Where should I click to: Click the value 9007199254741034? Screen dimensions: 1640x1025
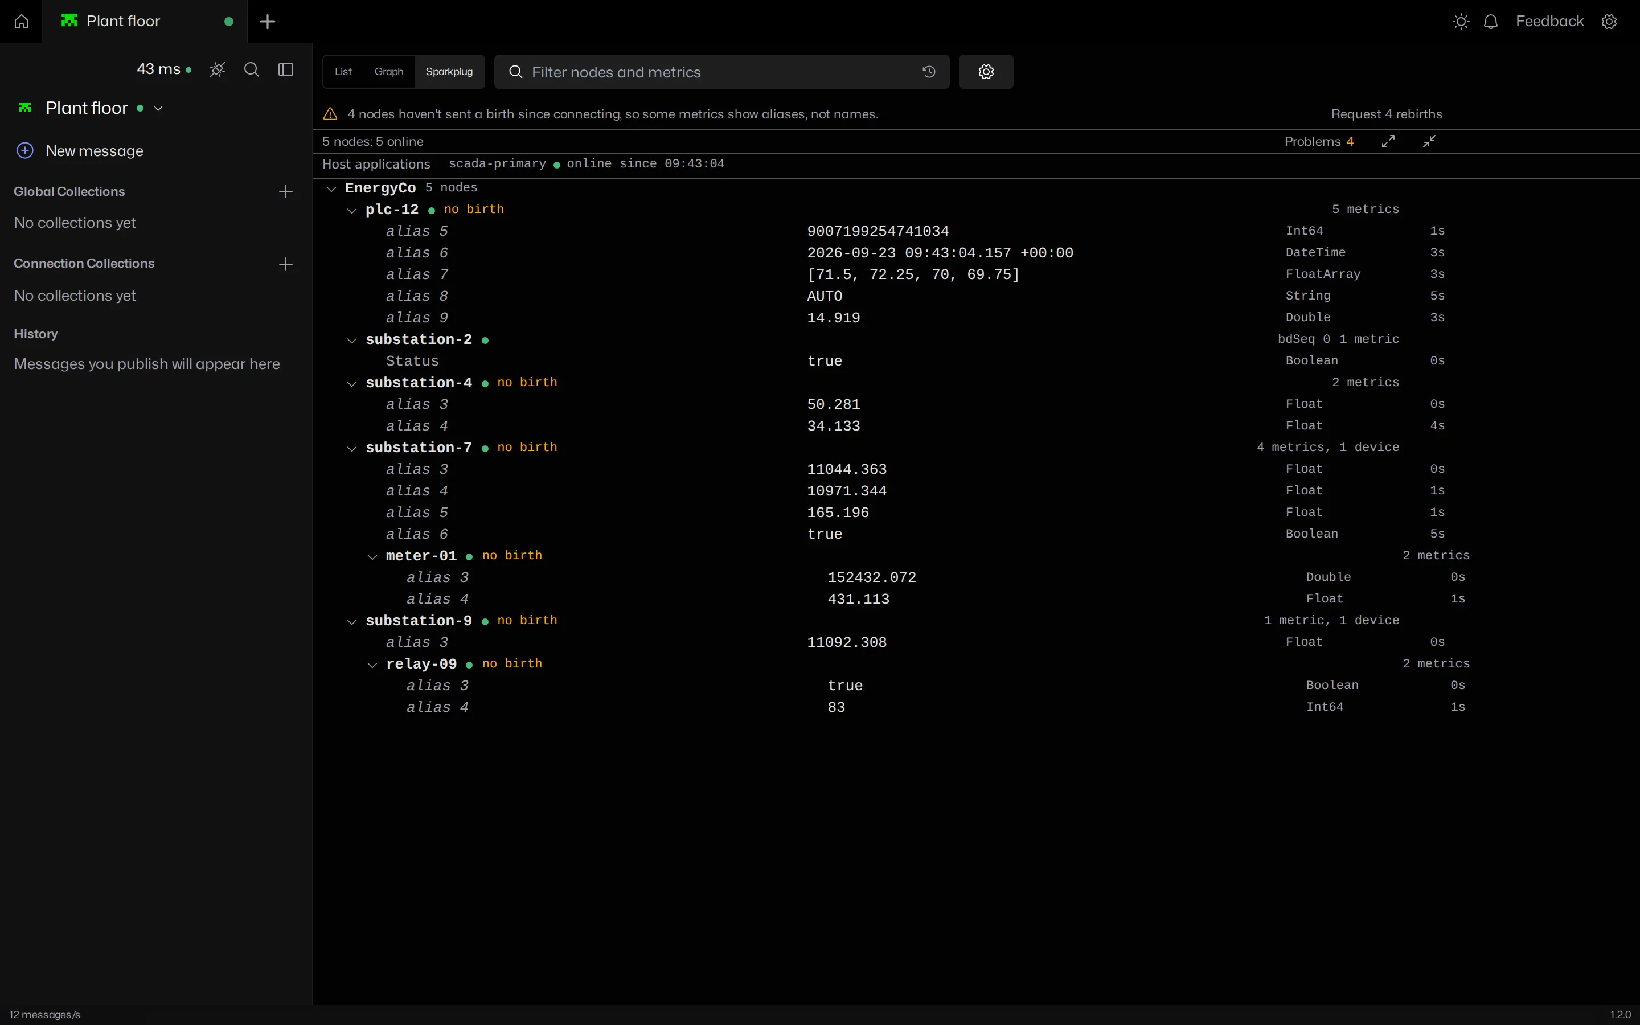click(x=878, y=231)
